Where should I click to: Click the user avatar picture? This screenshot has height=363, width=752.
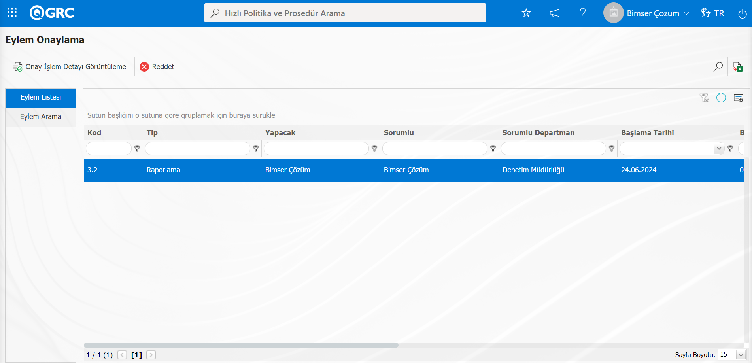point(613,13)
